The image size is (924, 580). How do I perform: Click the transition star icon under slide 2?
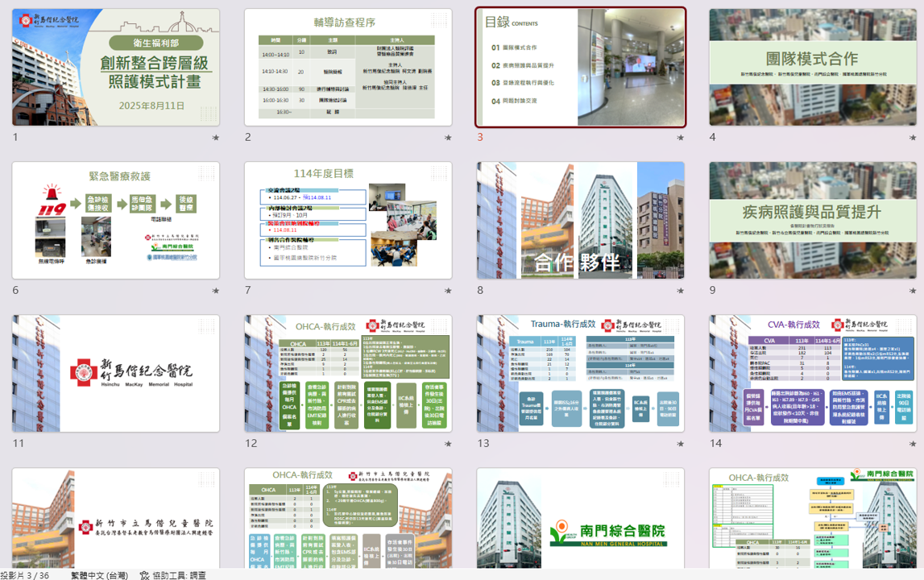(x=448, y=137)
